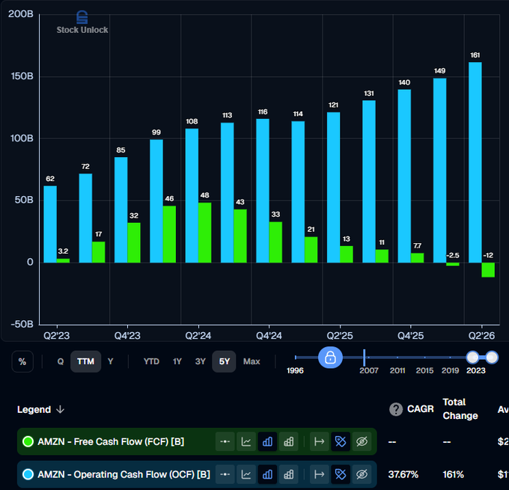This screenshot has width=509, height=490.
Task: Click the 37.67% CAGR value
Action: click(403, 475)
